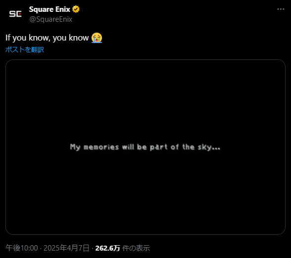Screen dimensions: 291x258
Task: Click the word "memories" in the image
Action: click(x=101, y=147)
